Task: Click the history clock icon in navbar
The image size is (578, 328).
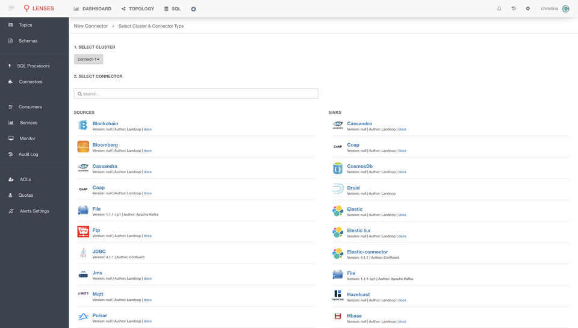Action: point(514,8)
